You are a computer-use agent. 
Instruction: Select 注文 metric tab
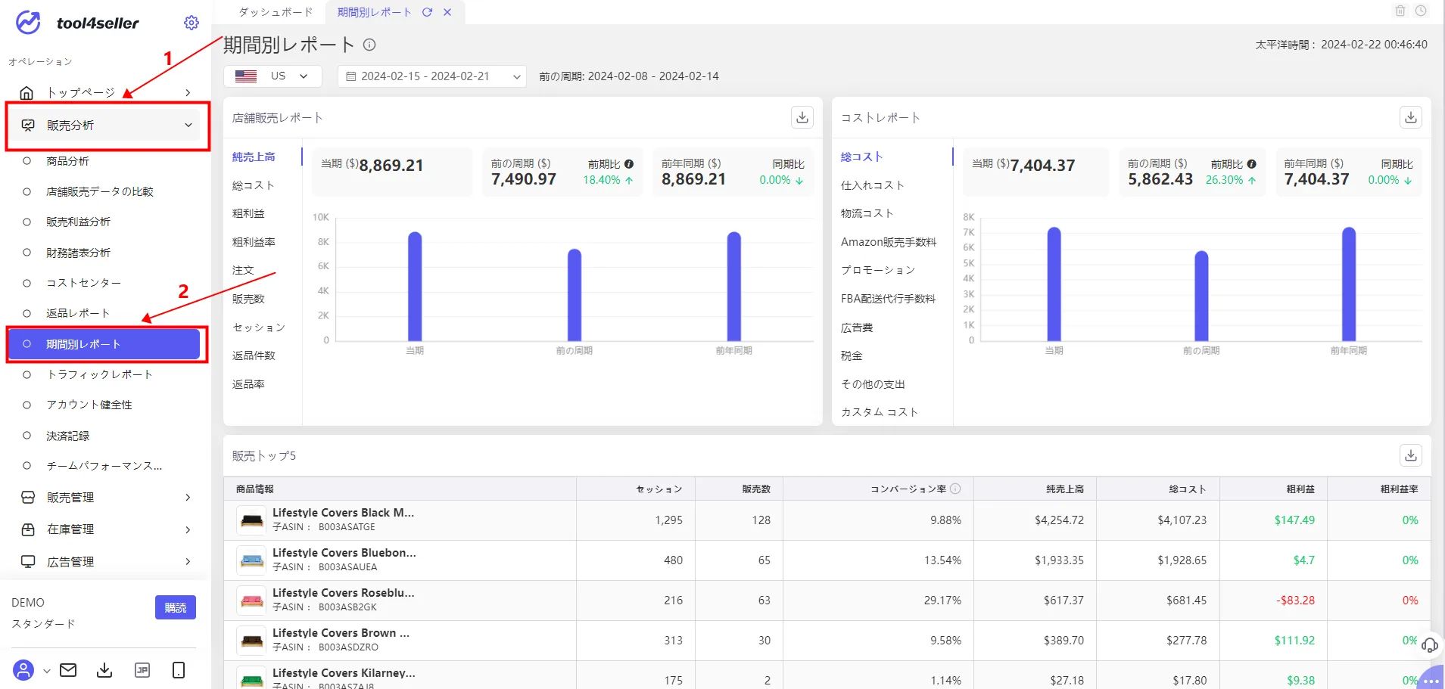[243, 270]
